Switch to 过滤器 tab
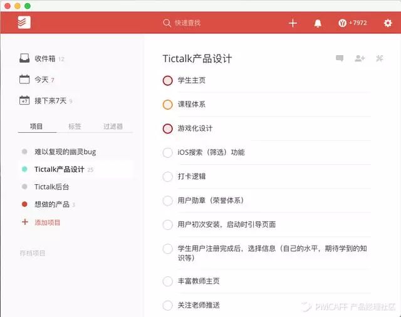This screenshot has height=317, width=401. click(x=113, y=127)
